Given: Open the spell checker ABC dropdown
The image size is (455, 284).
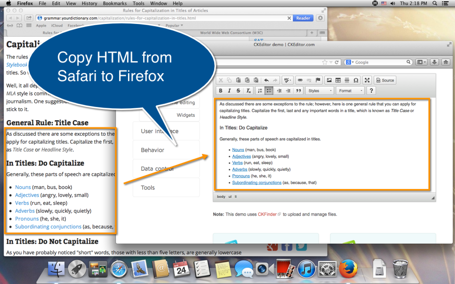Looking at the screenshot, I should (x=287, y=80).
